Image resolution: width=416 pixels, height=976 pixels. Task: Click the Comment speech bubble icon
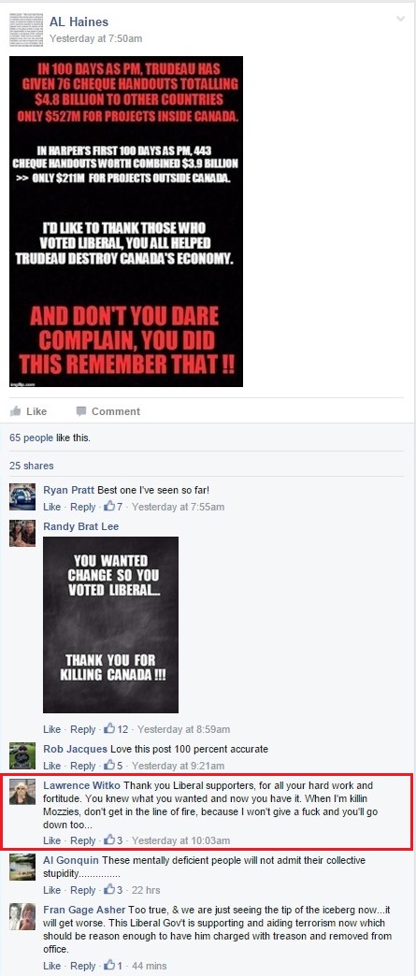pos(81,411)
